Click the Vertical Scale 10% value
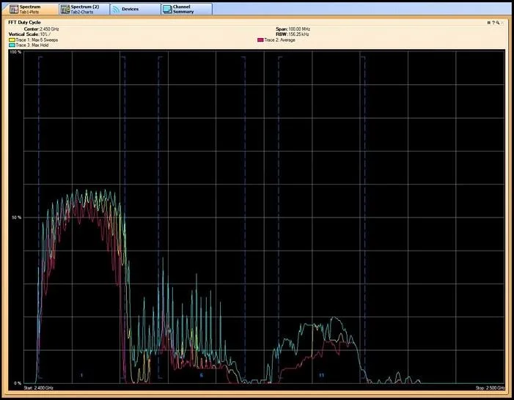Screen dimensions: 514x400 click(x=45, y=34)
